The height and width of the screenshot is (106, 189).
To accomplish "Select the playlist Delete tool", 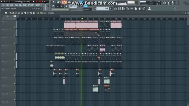I will coord(16,13).
